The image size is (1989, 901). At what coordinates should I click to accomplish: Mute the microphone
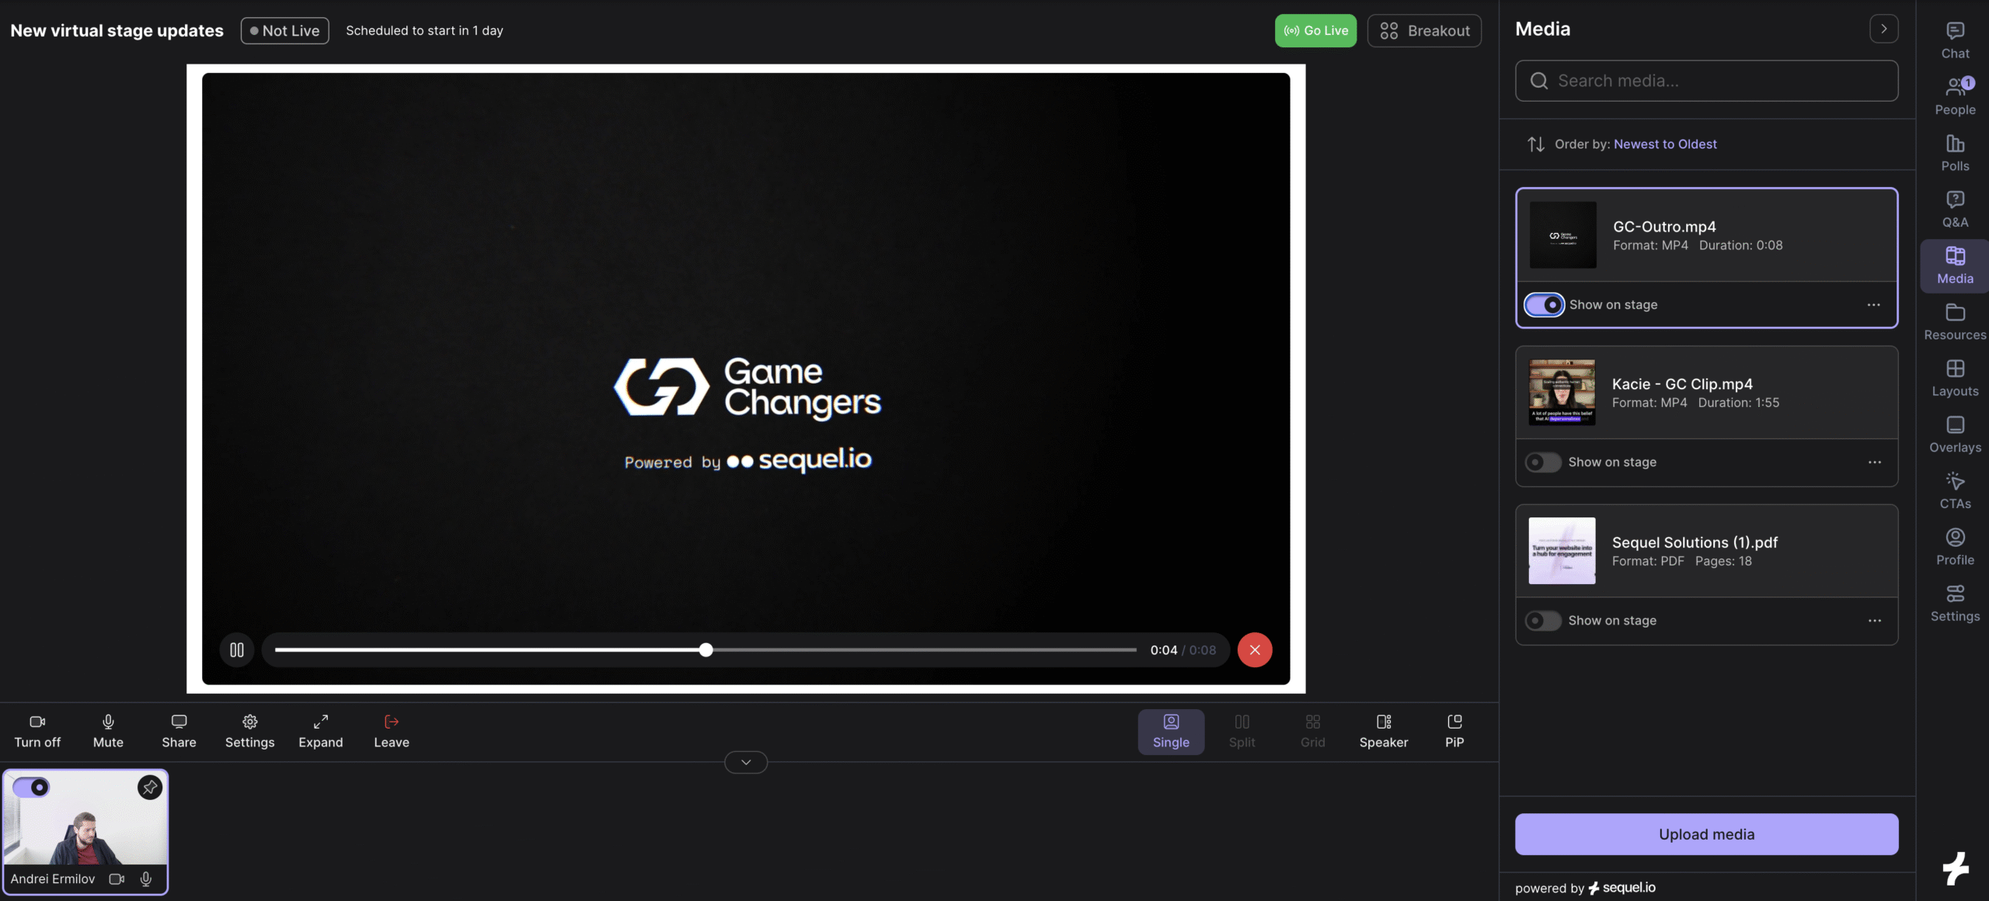pos(108,731)
